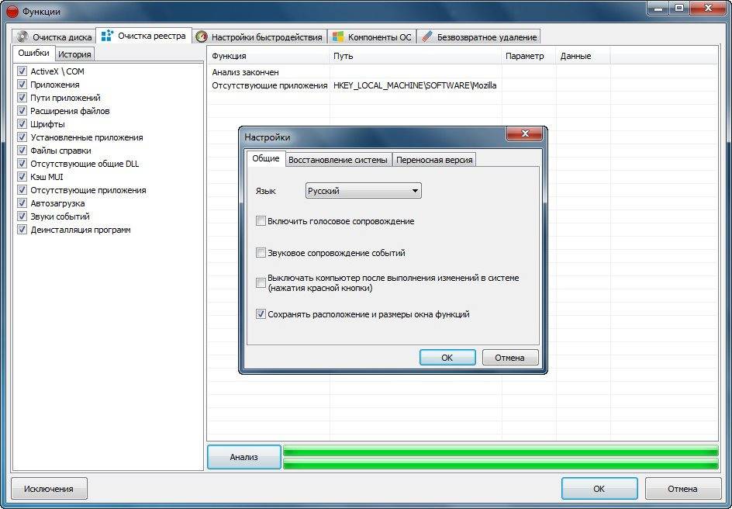This screenshot has width=732, height=509.
Task: Toggle Отсутствующие приложения checkbox in the list
Action: click(22, 190)
